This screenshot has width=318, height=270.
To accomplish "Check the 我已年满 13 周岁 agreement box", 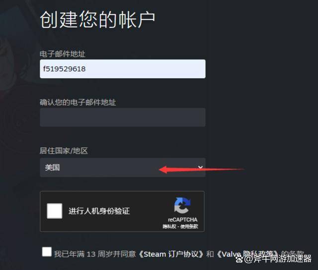I will (47, 252).
